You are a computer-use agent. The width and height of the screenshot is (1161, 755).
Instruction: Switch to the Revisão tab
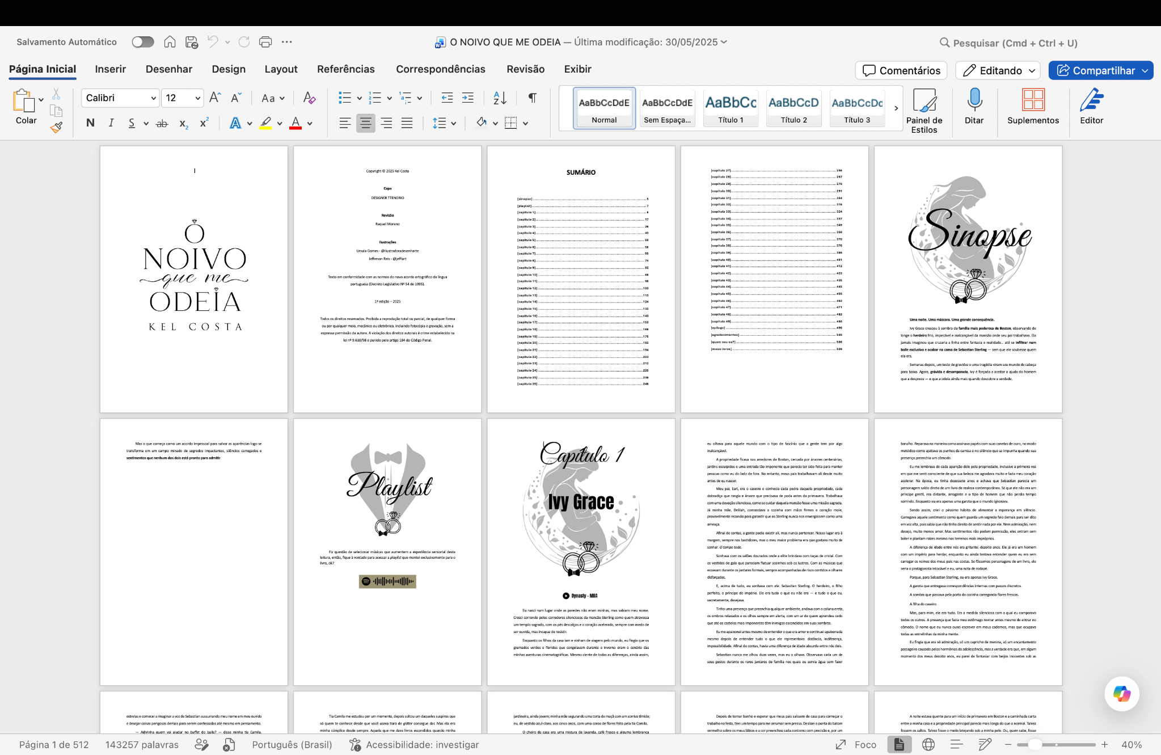[525, 69]
